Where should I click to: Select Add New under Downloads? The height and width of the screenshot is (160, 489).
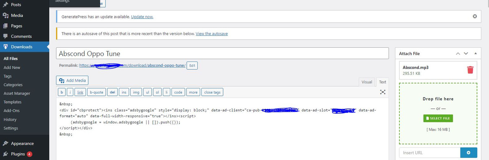tap(12, 67)
